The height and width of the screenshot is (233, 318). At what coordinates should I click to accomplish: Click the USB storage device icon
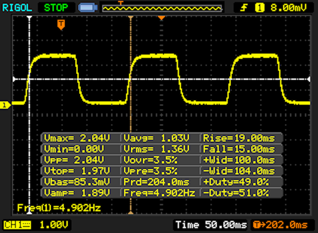[x=88, y=8]
